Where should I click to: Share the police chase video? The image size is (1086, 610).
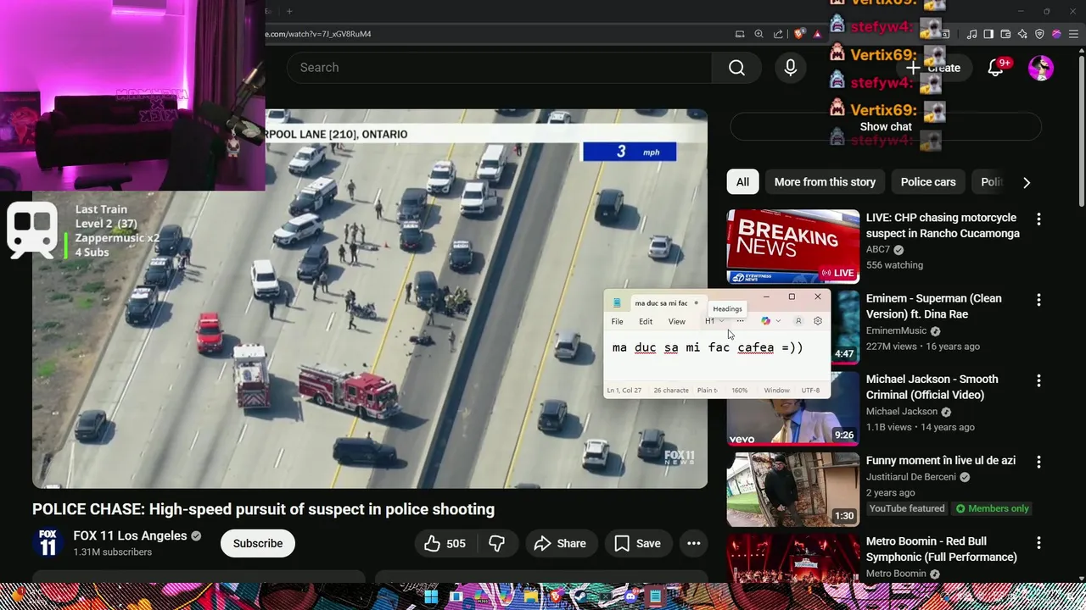point(560,543)
